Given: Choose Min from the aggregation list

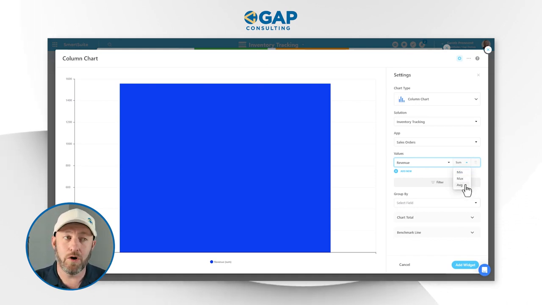Looking at the screenshot, I should (460, 172).
